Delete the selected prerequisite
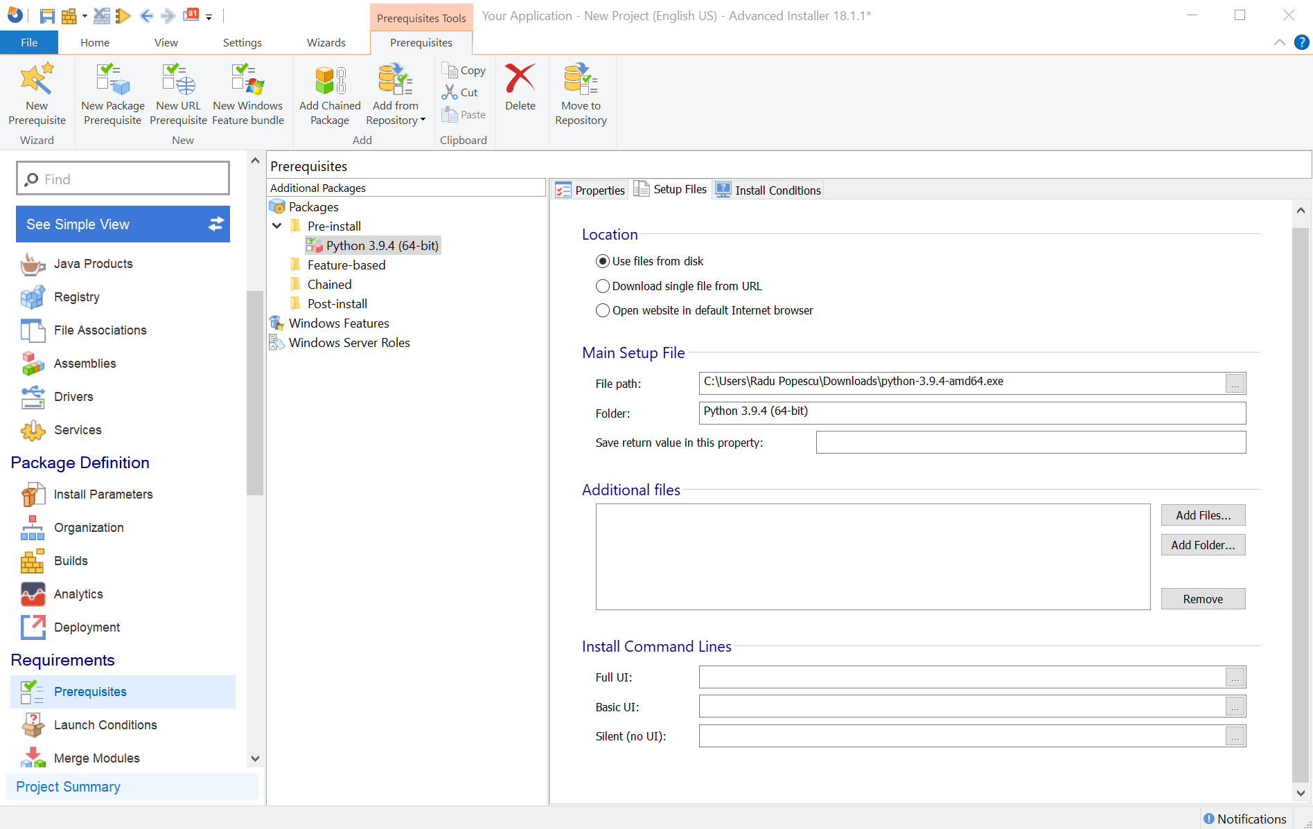This screenshot has width=1313, height=829. coord(520,87)
